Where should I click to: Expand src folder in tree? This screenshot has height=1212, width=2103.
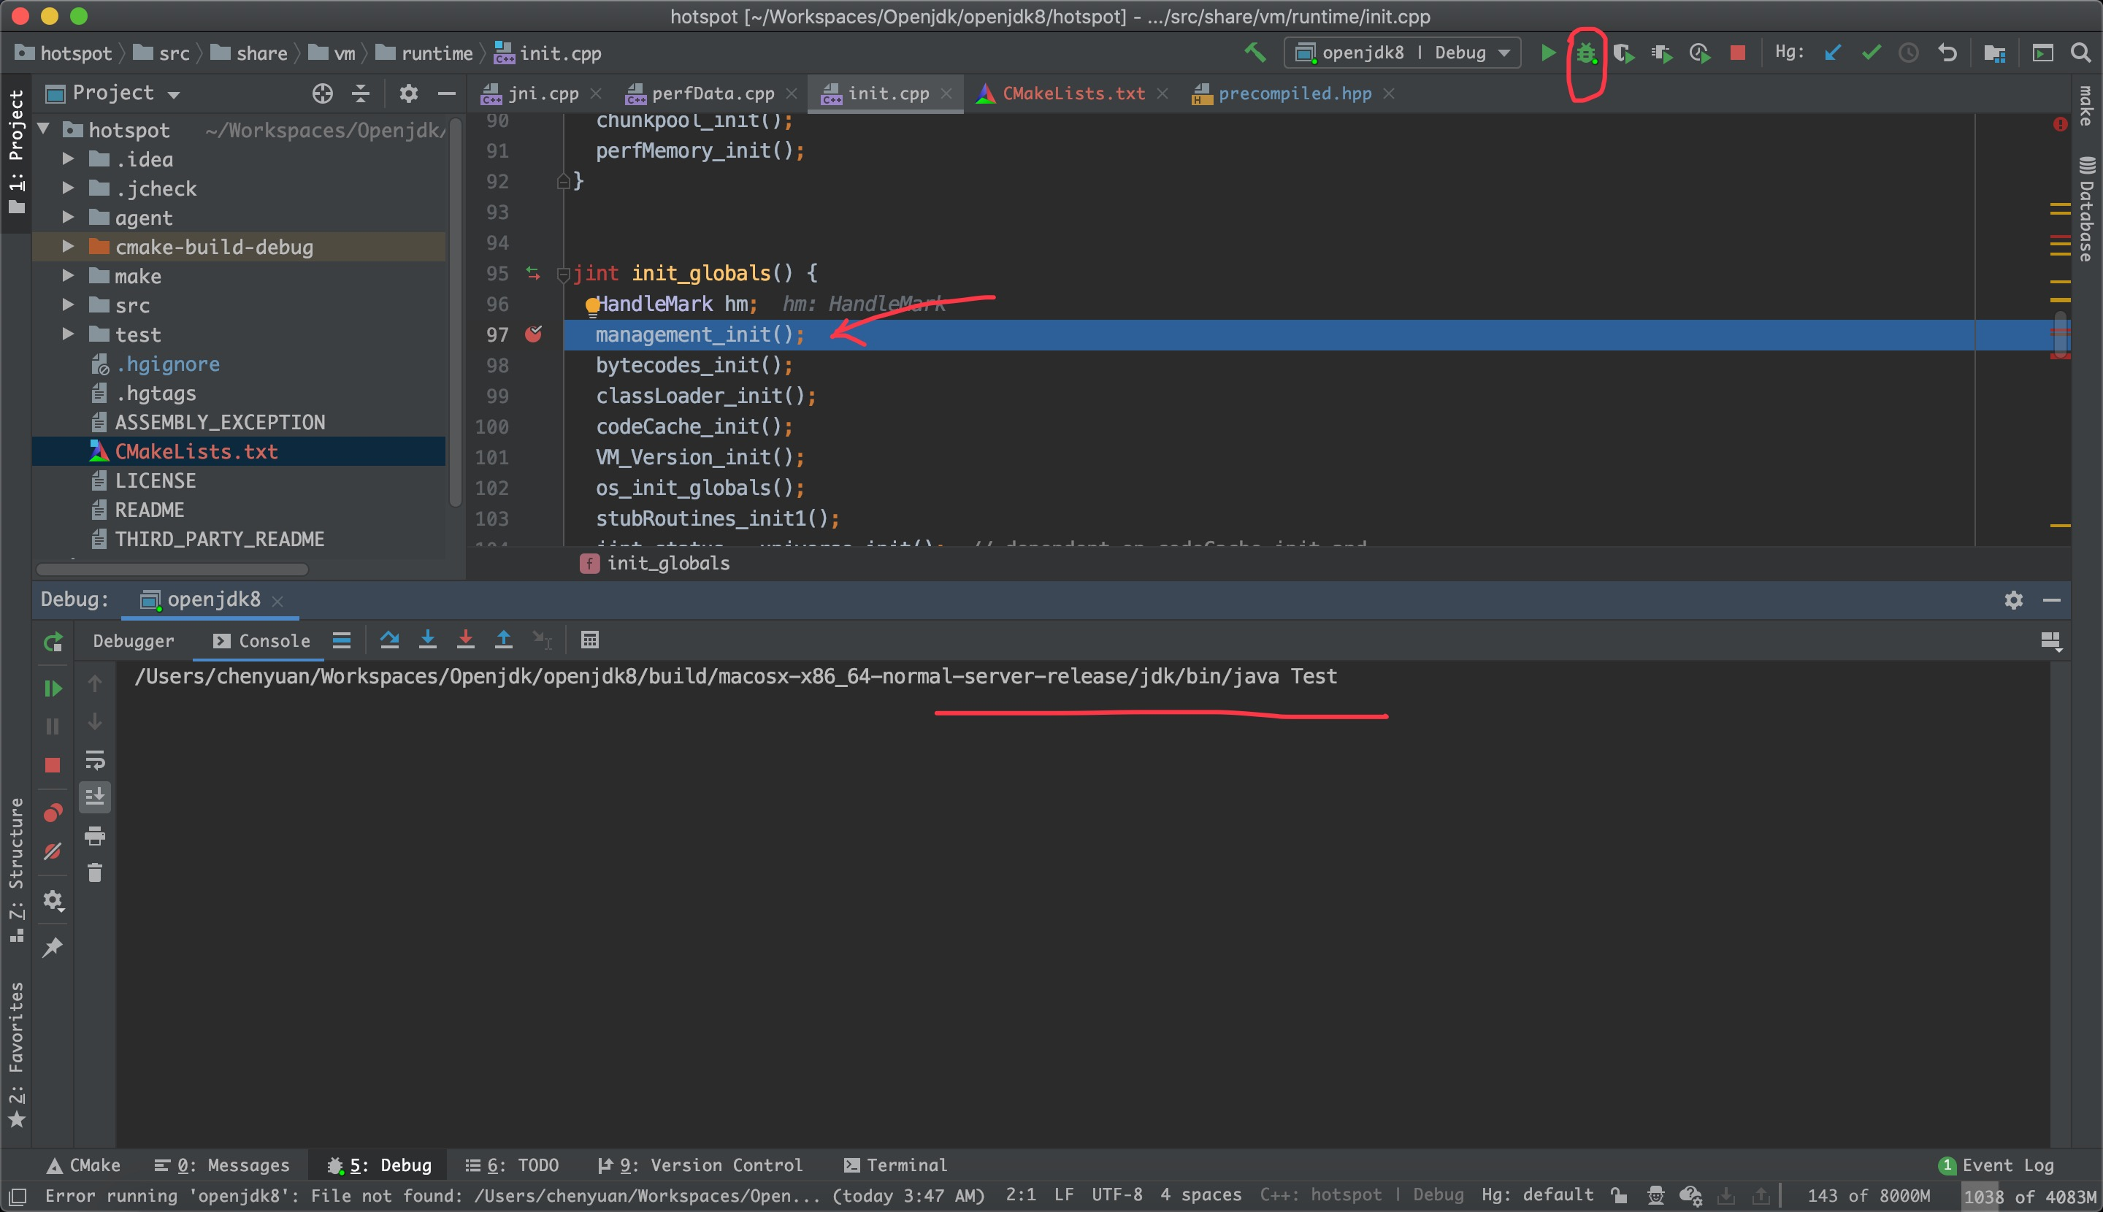[69, 304]
